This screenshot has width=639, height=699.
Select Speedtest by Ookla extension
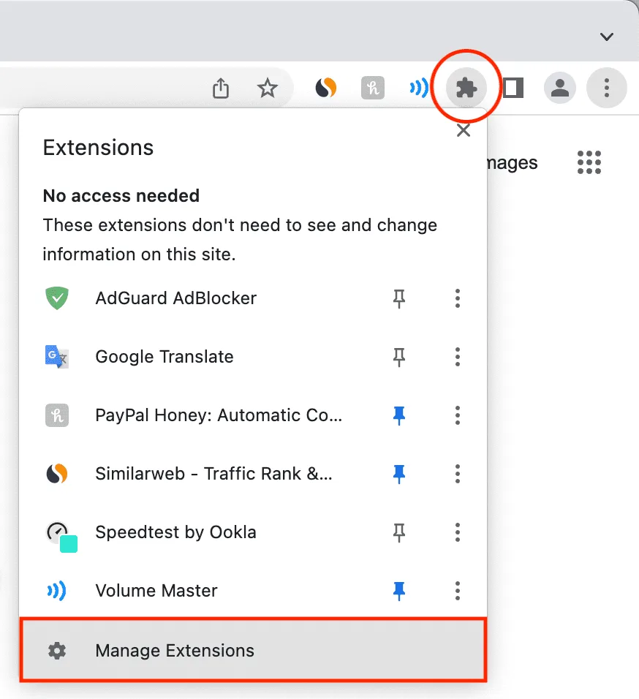click(x=176, y=532)
